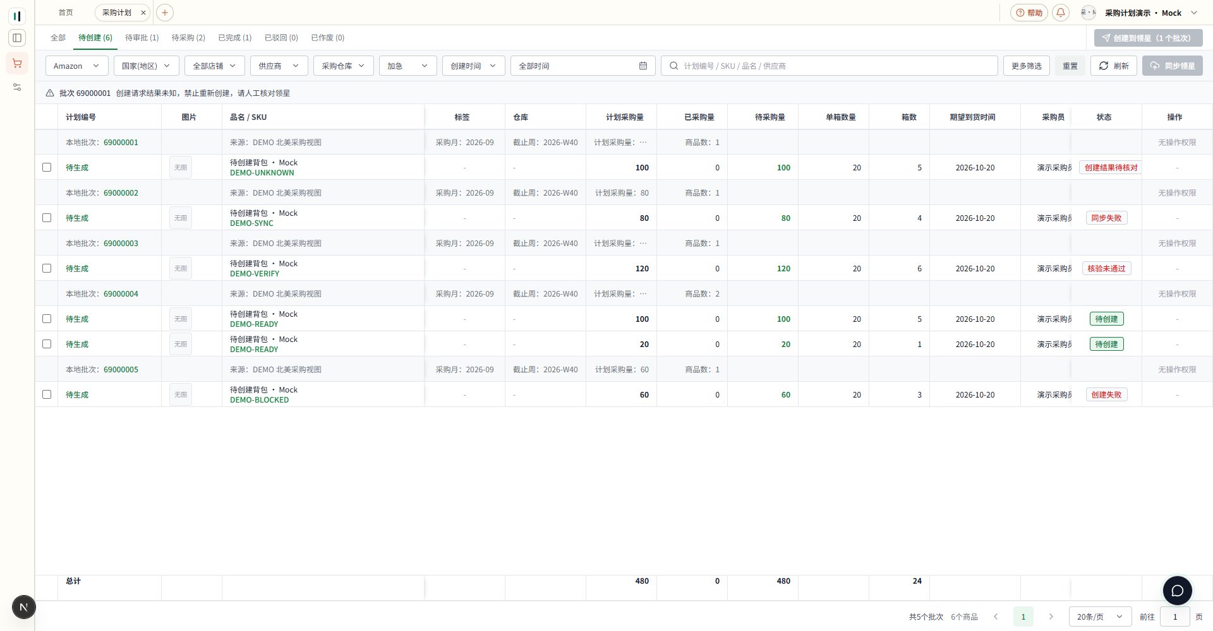Toggle the sidebar panel layout icon
The image size is (1213, 631).
coord(17,38)
